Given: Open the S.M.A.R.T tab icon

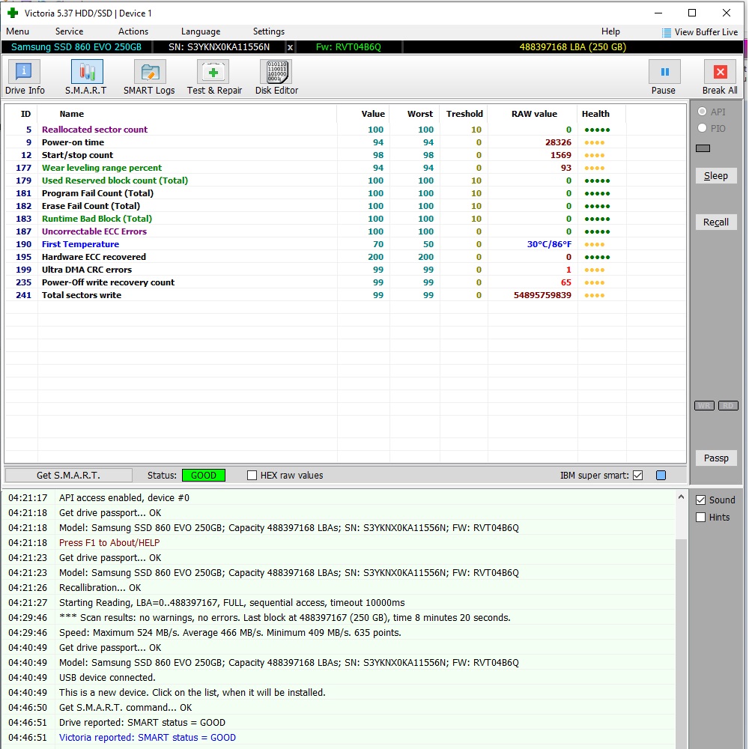Looking at the screenshot, I should 86,77.
